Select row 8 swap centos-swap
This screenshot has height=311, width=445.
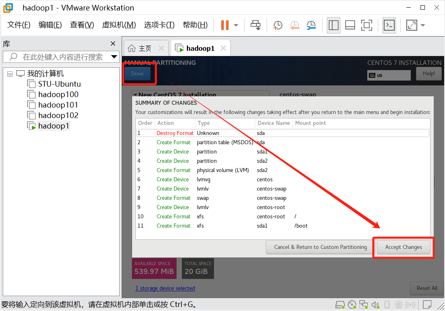[x=283, y=198]
